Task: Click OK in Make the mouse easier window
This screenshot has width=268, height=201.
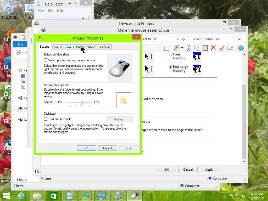Action: [x=166, y=170]
